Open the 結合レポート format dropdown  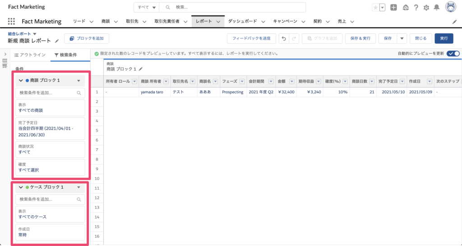point(22,34)
